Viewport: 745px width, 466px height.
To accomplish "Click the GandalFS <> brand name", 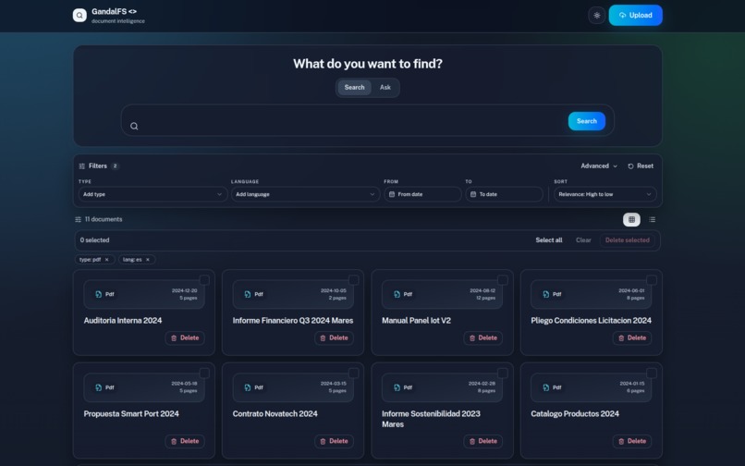I will (x=114, y=11).
